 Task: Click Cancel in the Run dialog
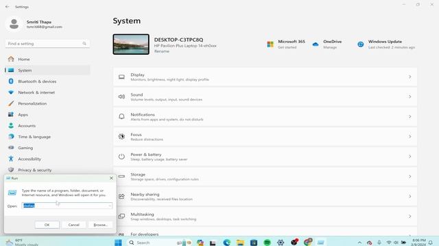point(73,225)
